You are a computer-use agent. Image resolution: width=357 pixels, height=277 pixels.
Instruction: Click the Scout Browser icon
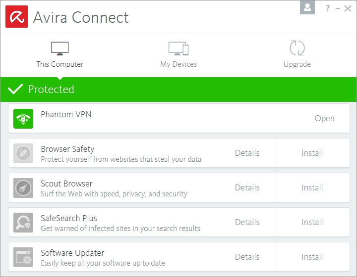coord(23,188)
